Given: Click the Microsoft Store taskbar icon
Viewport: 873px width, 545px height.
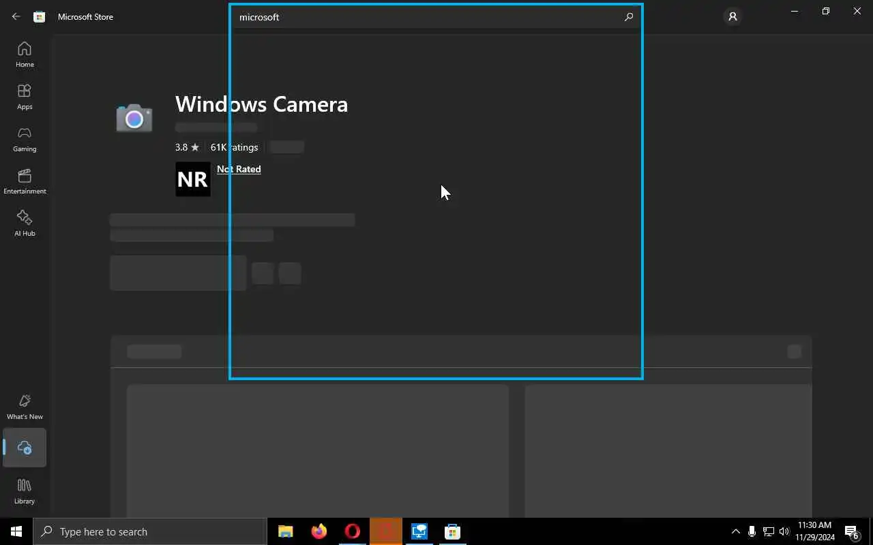Looking at the screenshot, I should tap(453, 531).
